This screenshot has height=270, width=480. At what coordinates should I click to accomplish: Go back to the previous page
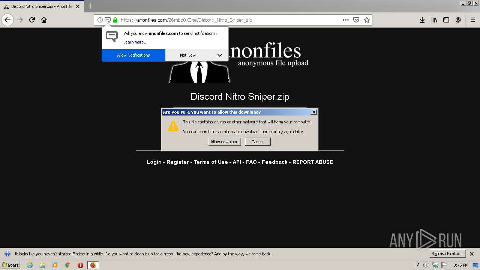[x=7, y=20]
